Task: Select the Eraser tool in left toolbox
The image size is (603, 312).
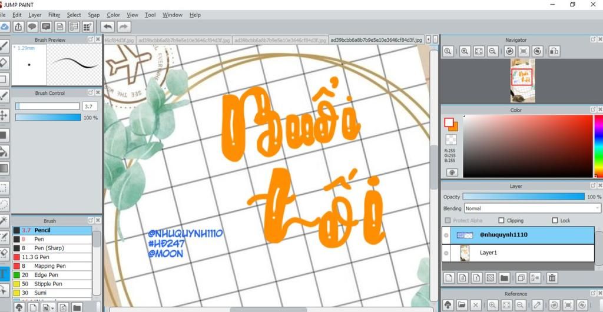Action: [x=4, y=62]
